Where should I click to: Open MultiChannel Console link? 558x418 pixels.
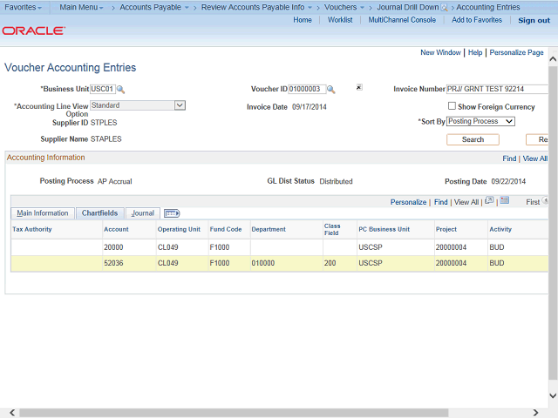tap(402, 20)
